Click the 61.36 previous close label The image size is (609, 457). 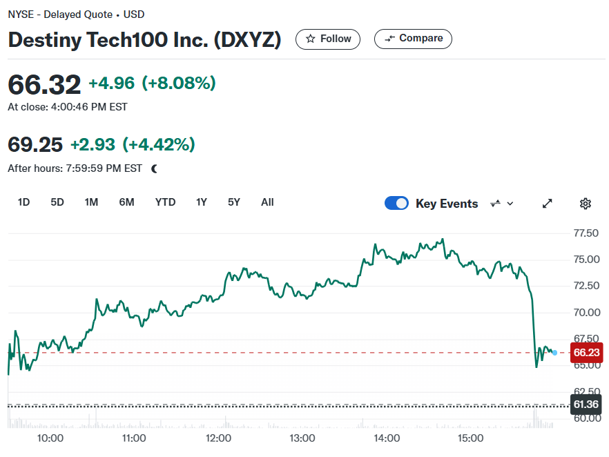click(x=586, y=405)
